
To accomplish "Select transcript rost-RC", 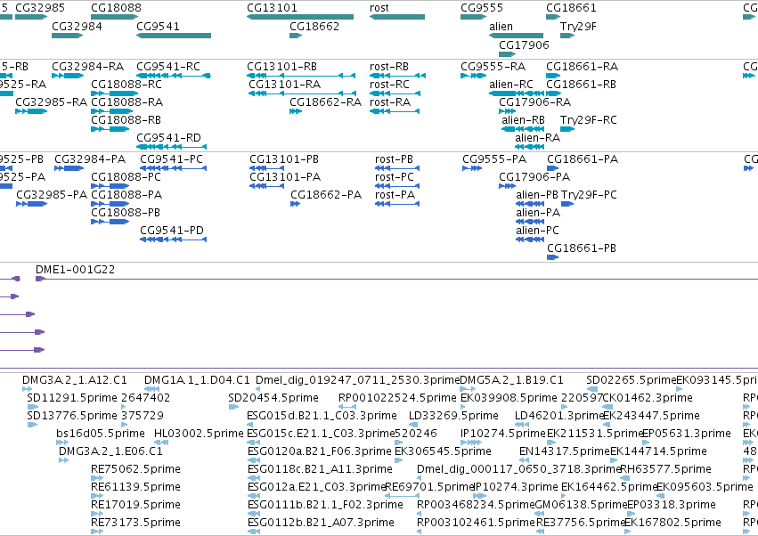I will (x=395, y=93).
